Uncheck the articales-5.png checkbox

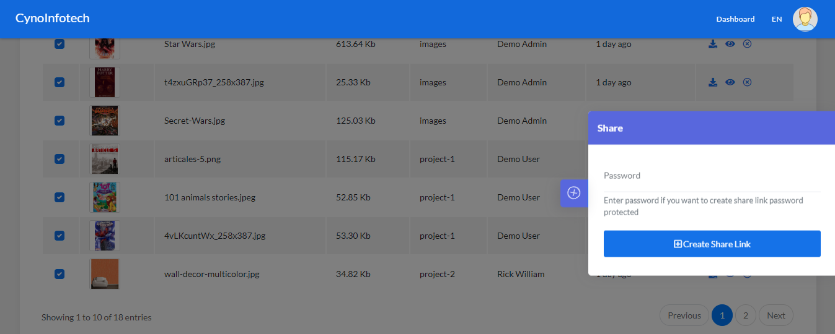point(60,159)
